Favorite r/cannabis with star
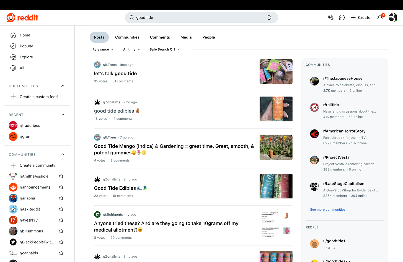Image resolution: width=403 pixels, height=262 pixels. point(61,253)
